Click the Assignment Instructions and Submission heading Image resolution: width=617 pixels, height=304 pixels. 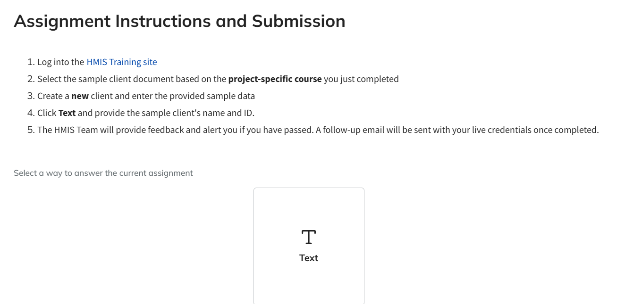click(x=179, y=21)
